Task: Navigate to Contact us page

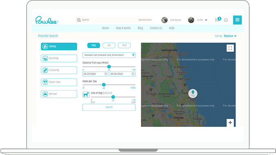Action: point(156,28)
